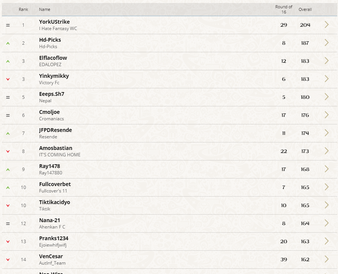Click the chevron beside Eeeps.Sh7 row
The width and height of the screenshot is (338, 274).
[327, 97]
